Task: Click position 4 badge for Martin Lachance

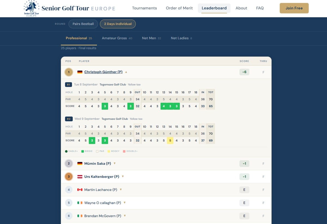Action: (x=69, y=190)
